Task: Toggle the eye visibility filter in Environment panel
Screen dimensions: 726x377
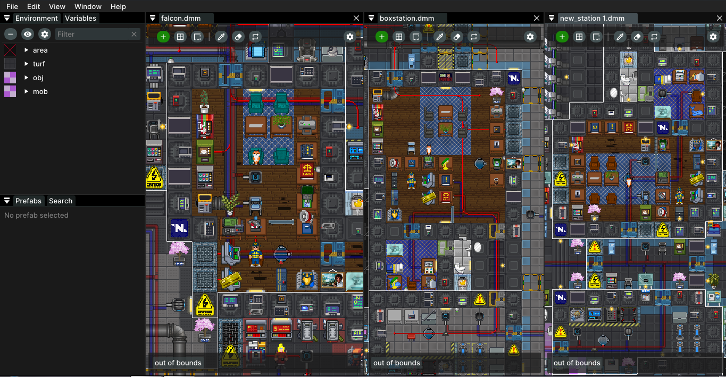Action: [x=28, y=34]
